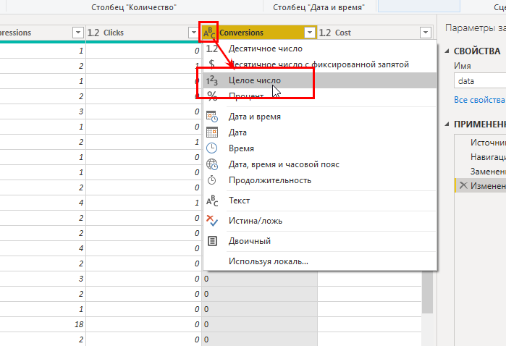The height and width of the screenshot is (346, 506).
Task: Click the dollar sign fixed decimal icon
Action: pos(211,64)
